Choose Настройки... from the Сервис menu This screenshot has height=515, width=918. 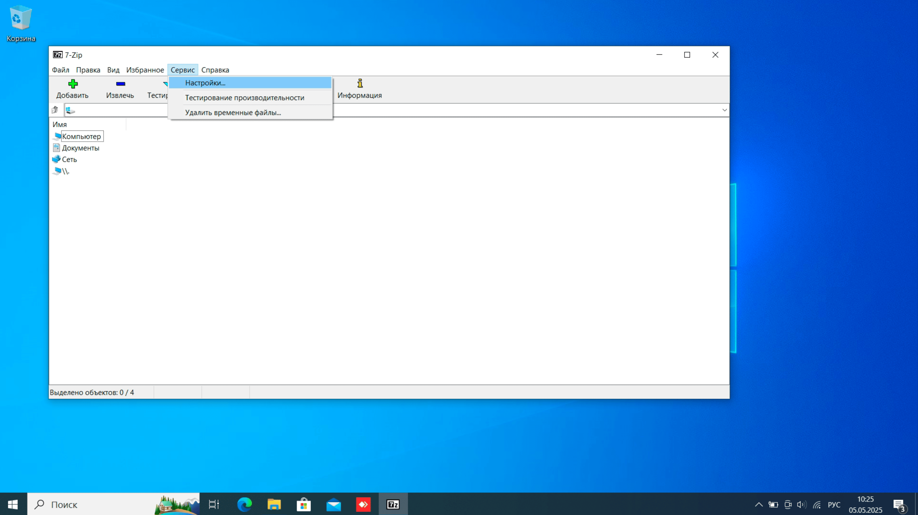point(250,83)
